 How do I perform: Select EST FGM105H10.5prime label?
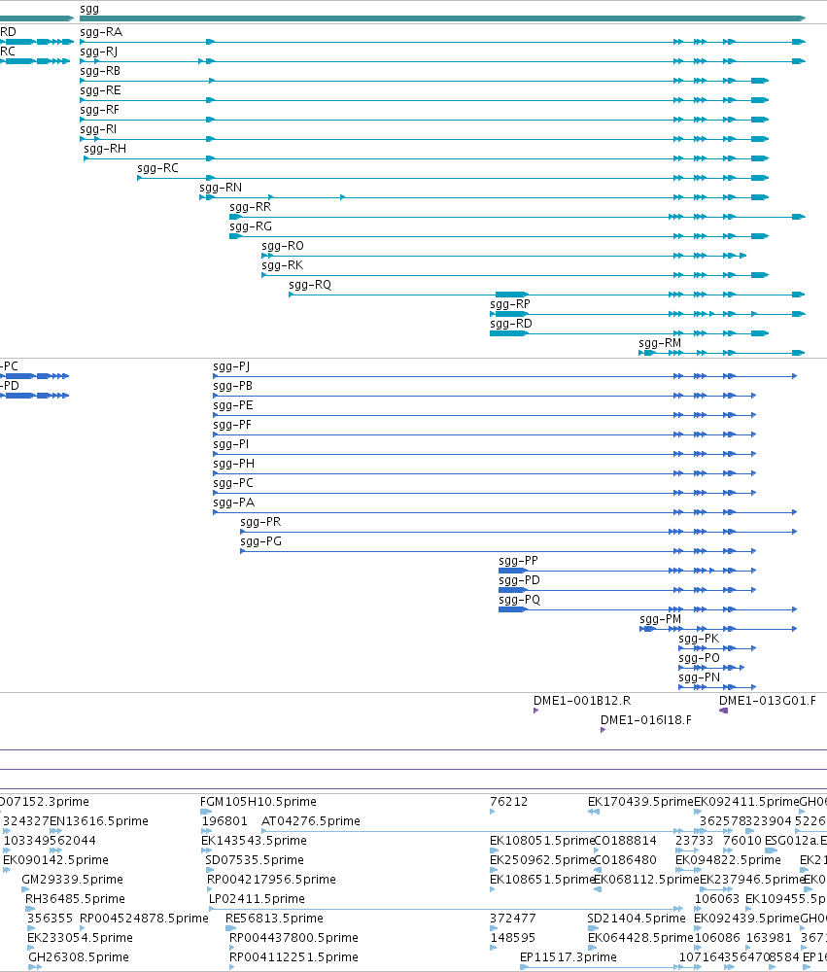tap(258, 802)
